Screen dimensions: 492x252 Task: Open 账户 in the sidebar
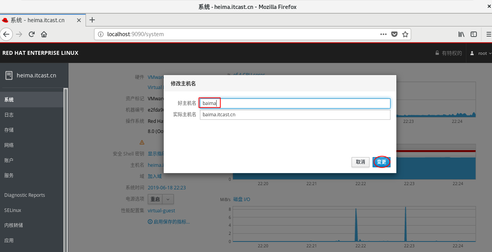click(x=32, y=160)
